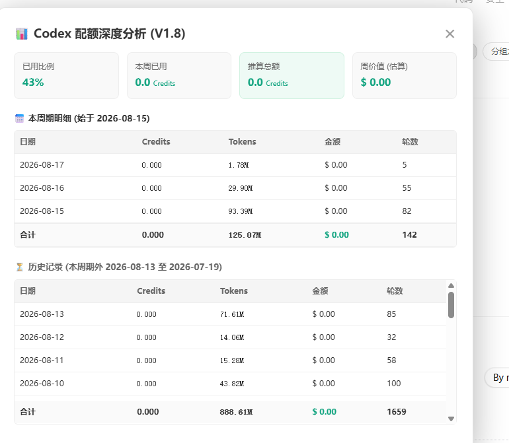Select the highlighted 推算总额 card
The height and width of the screenshot is (443, 509).
point(292,75)
